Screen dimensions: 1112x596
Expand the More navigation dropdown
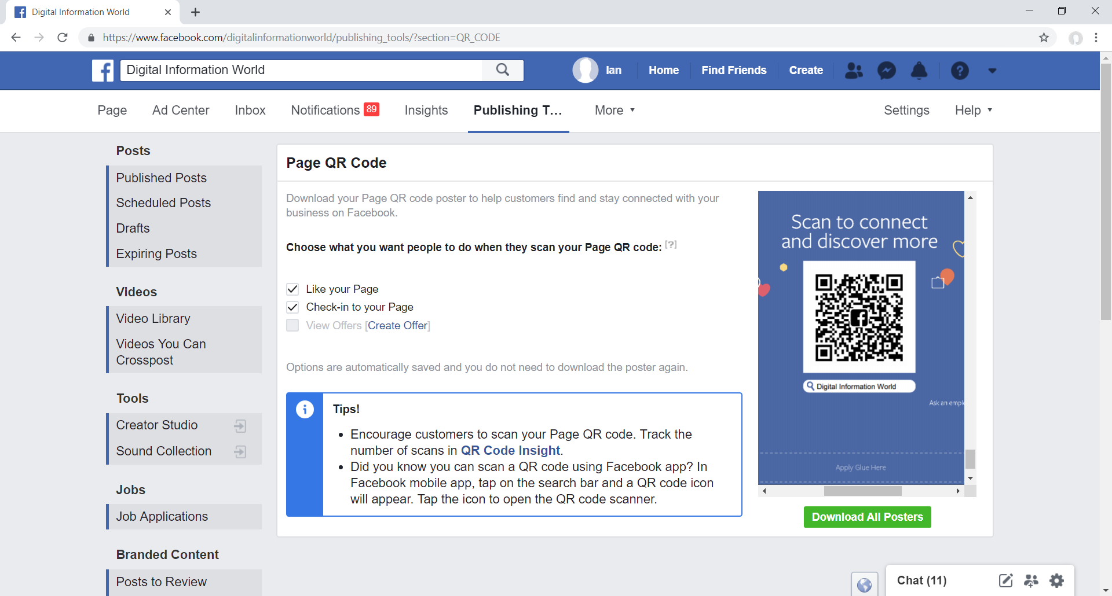(614, 110)
